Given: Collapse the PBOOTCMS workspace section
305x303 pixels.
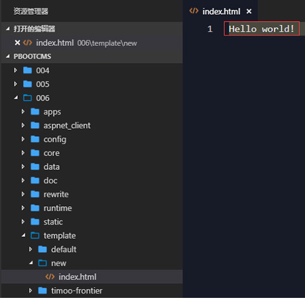Looking at the screenshot, I should [8, 57].
